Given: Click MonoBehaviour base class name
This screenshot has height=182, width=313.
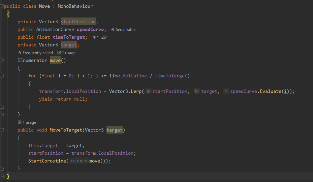Looking at the screenshot, I should (x=75, y=6).
